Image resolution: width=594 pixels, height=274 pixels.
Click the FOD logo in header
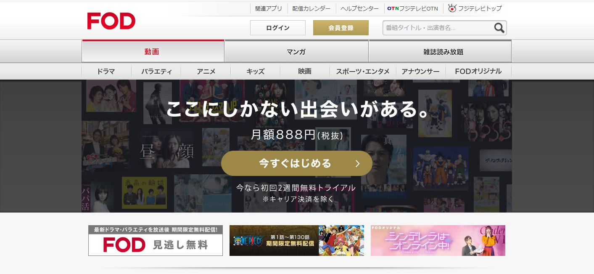[111, 21]
